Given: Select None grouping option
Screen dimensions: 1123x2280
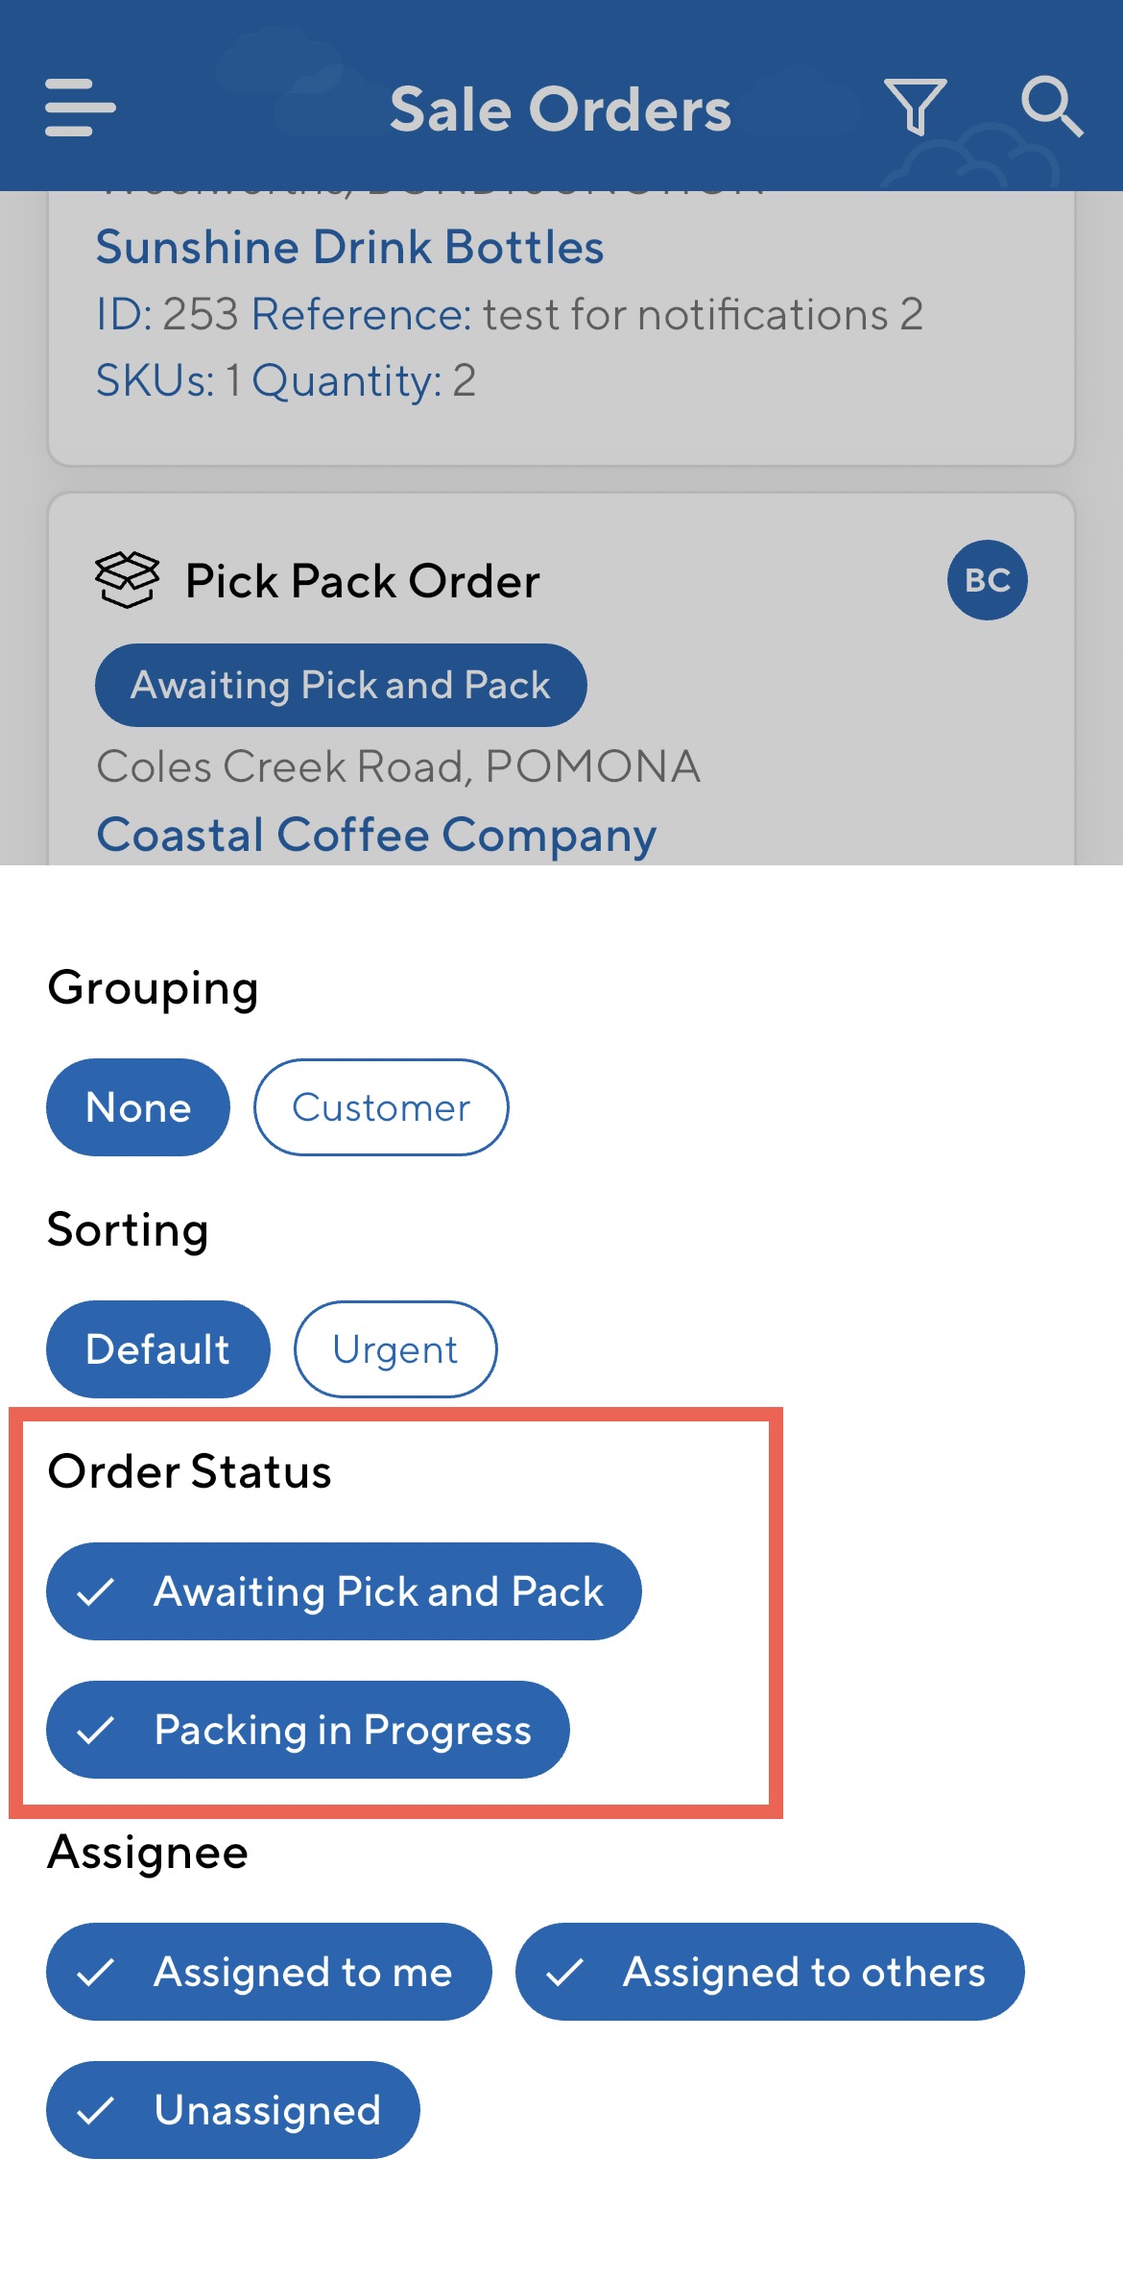Looking at the screenshot, I should pyautogui.click(x=138, y=1107).
